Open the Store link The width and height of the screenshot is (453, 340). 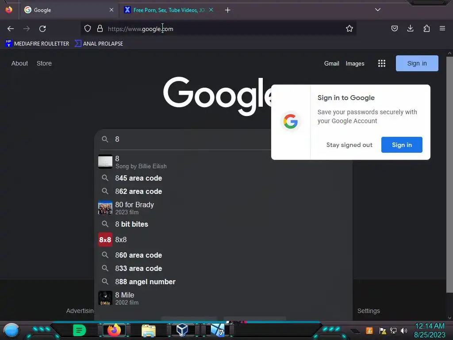point(44,63)
